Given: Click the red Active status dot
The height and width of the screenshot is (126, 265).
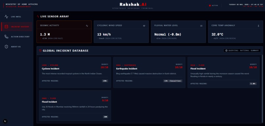Looking at the screenshot, I should pyautogui.click(x=210, y=5).
